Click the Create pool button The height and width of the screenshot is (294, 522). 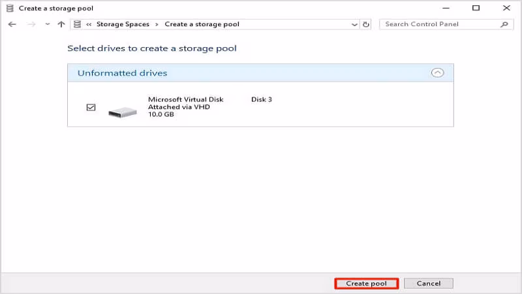coord(366,284)
